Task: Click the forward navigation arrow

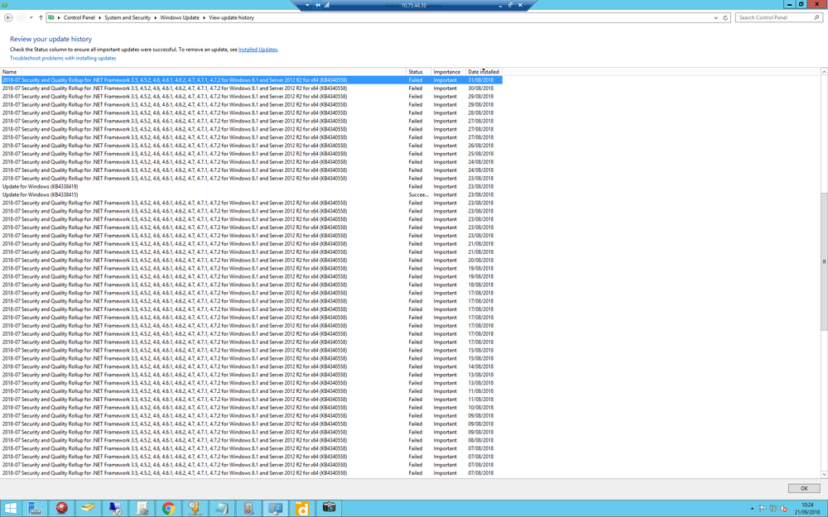Action: (22, 17)
